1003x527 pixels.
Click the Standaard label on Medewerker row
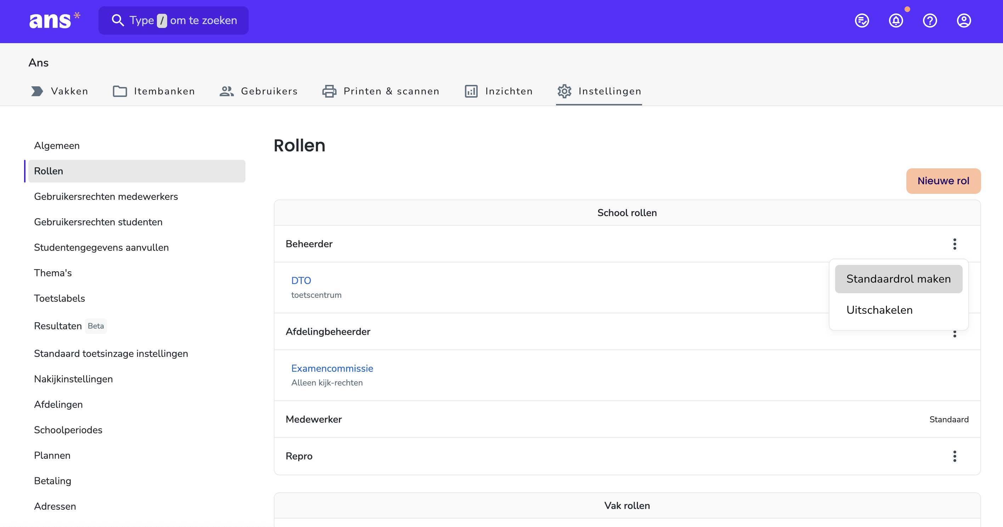[x=948, y=419]
